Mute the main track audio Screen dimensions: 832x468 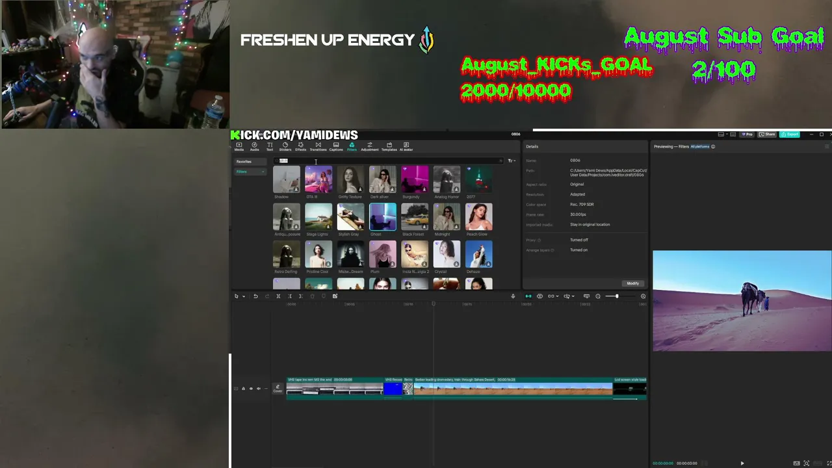259,389
